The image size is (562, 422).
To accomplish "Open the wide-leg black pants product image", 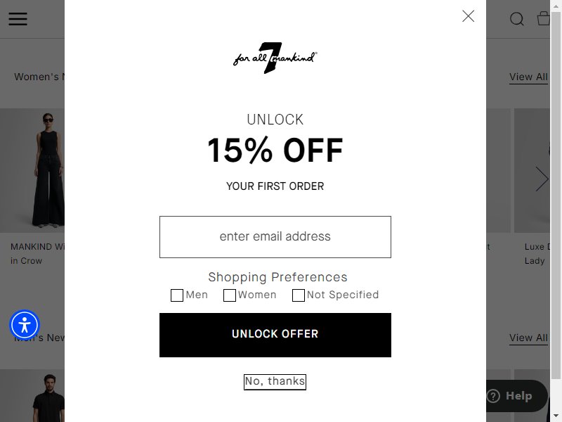I will coord(32,170).
